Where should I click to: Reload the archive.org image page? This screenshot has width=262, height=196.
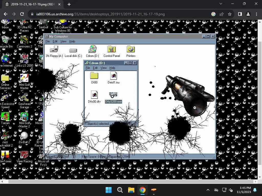pyautogui.click(x=22, y=14)
